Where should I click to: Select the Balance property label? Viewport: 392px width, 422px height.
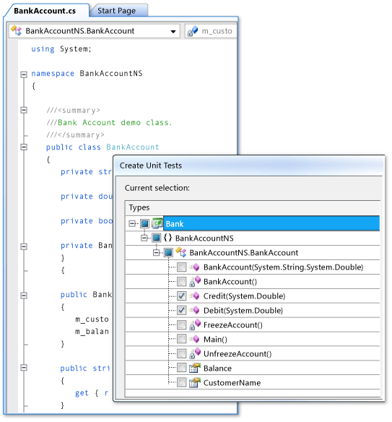pos(217,369)
